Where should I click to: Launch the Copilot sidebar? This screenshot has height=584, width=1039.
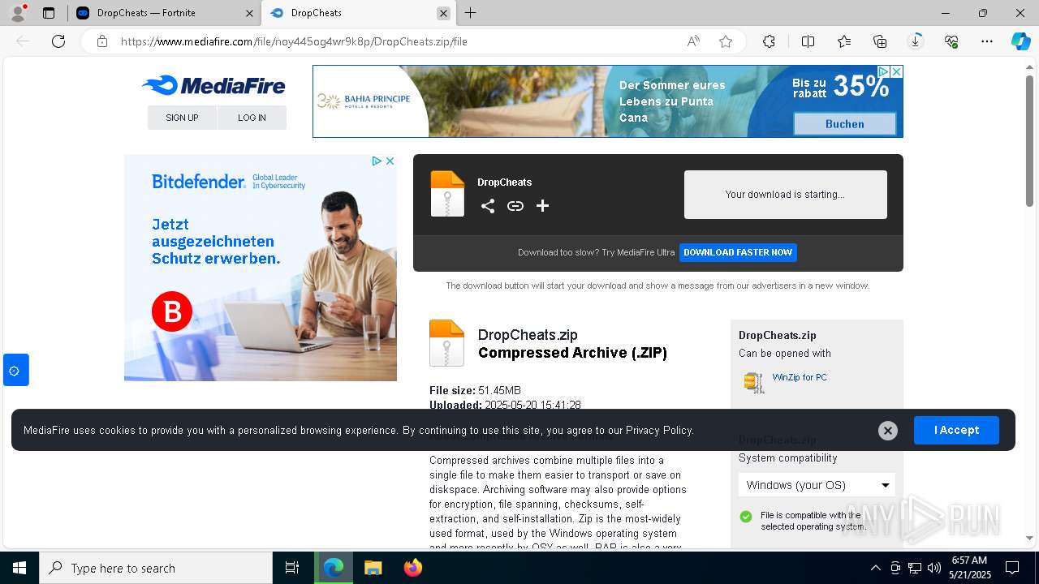(x=1020, y=41)
